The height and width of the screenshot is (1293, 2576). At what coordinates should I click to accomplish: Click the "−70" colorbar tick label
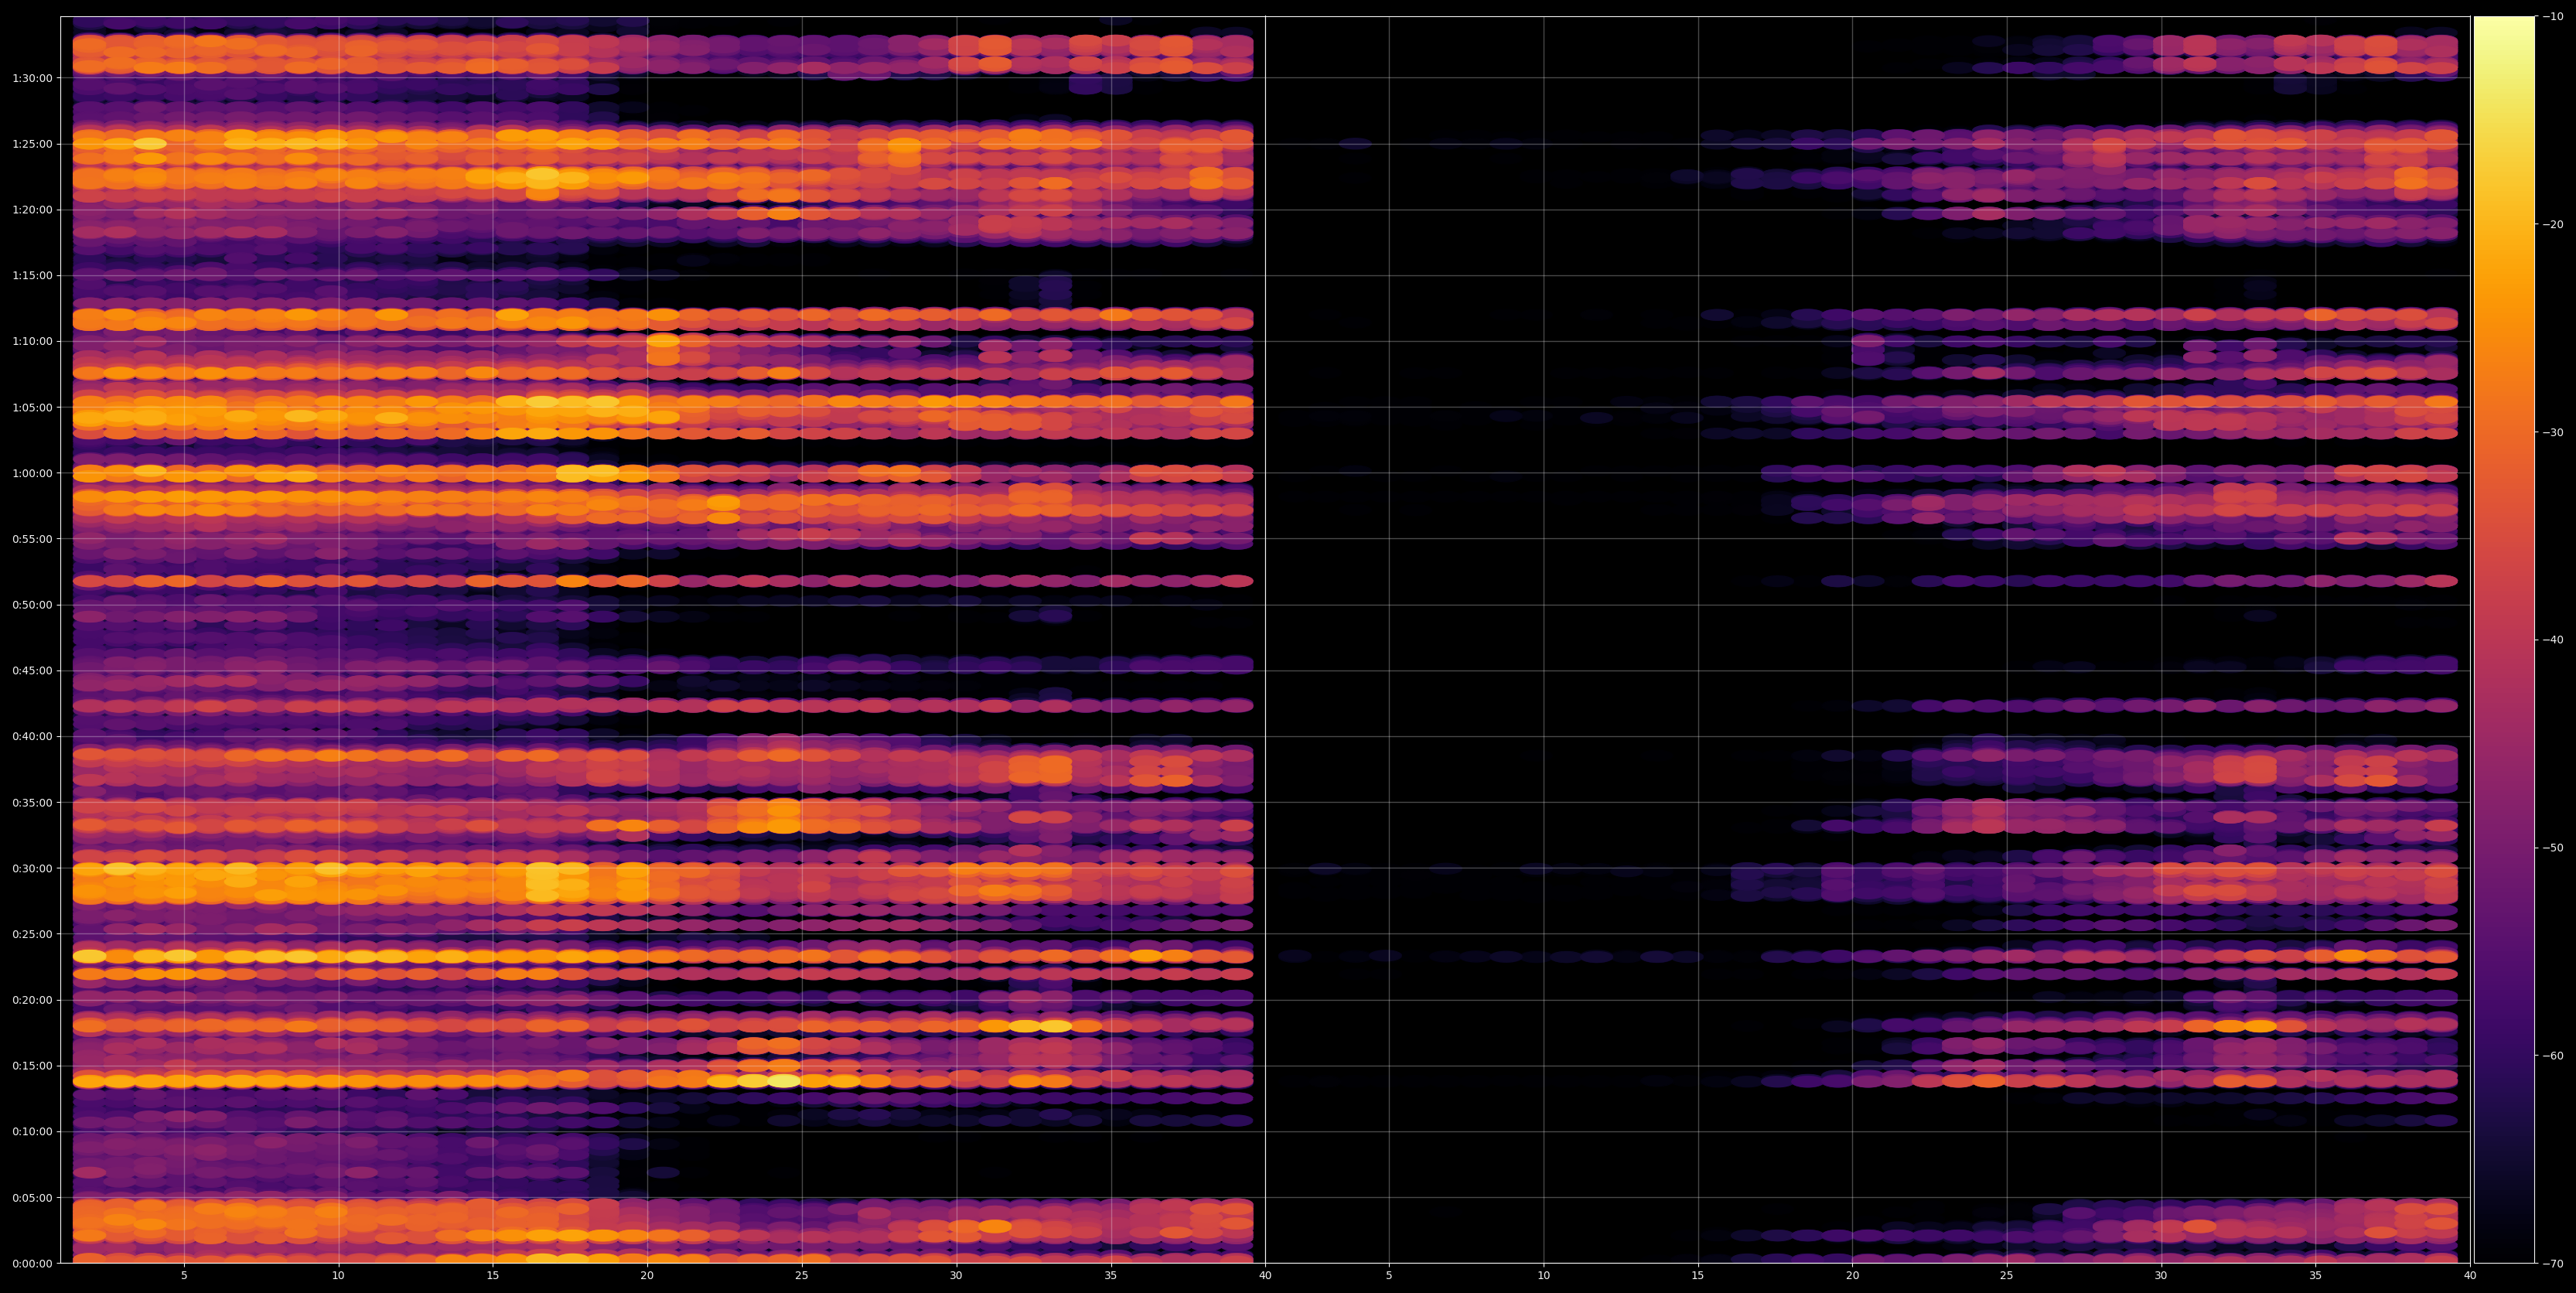tap(2553, 1264)
